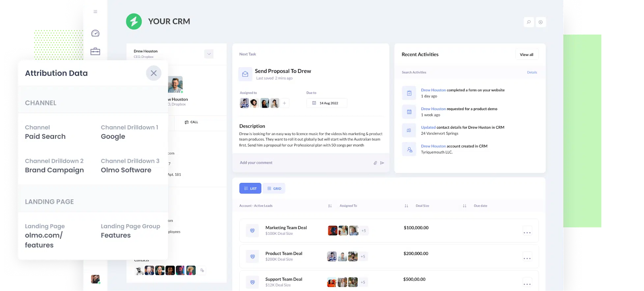The image size is (644, 291).
Task: Click the Marketing Team Deal name
Action: 286,228
